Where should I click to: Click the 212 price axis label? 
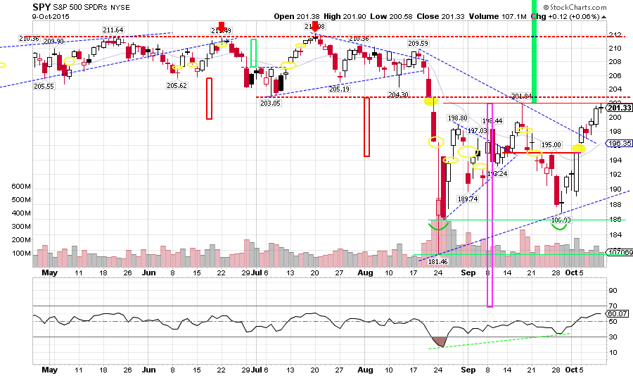(615, 35)
